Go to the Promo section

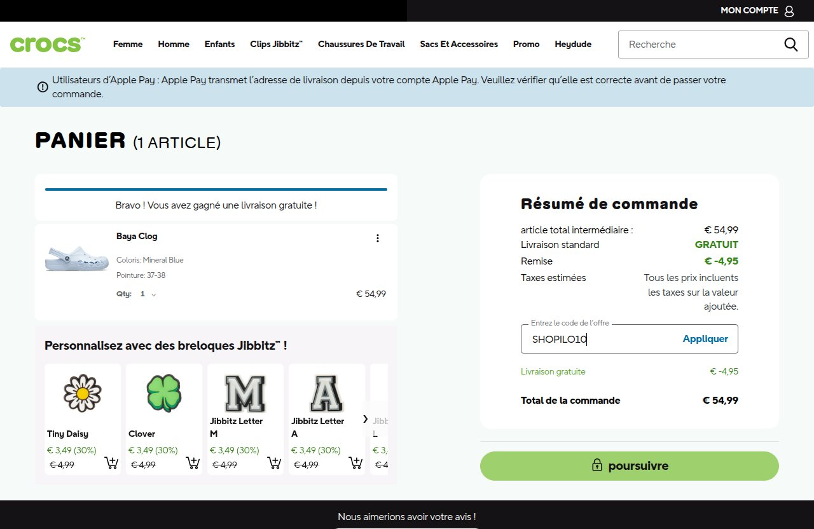tap(526, 45)
